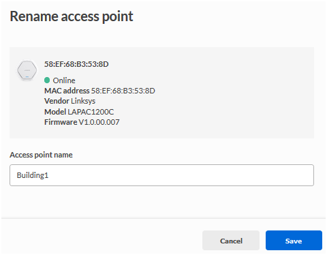Click the Access point name field label
The height and width of the screenshot is (255, 327).
click(41, 155)
